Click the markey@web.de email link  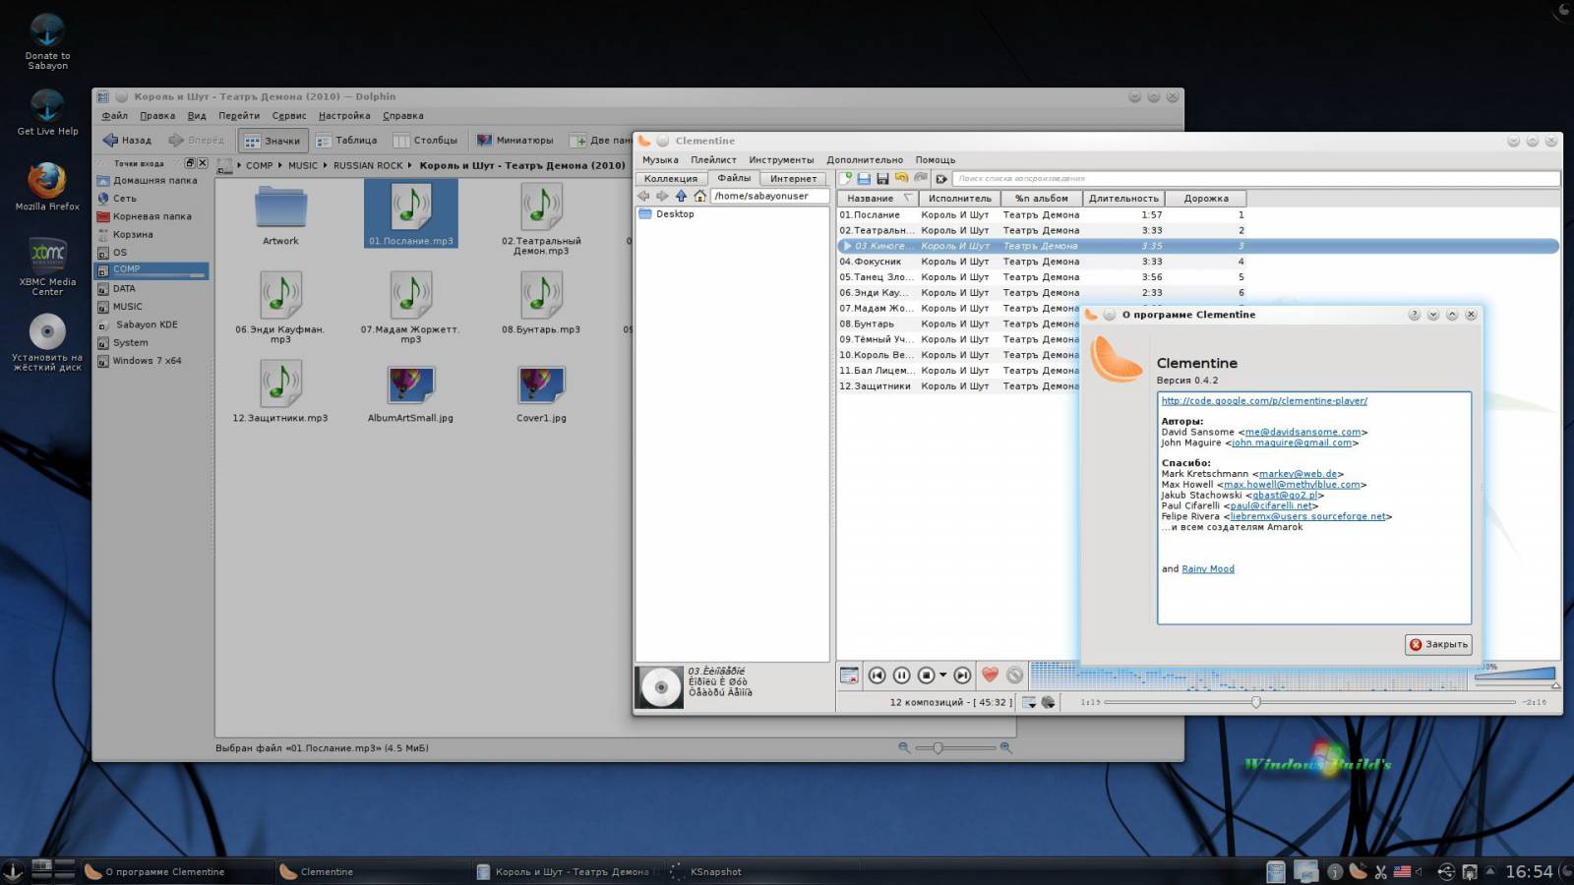point(1298,474)
